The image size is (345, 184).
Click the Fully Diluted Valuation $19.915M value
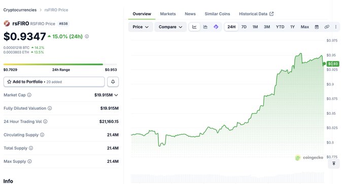click(110, 108)
